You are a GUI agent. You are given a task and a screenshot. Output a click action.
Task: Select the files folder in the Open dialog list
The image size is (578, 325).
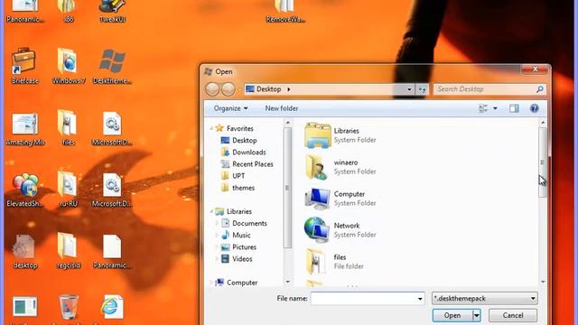[335, 262]
